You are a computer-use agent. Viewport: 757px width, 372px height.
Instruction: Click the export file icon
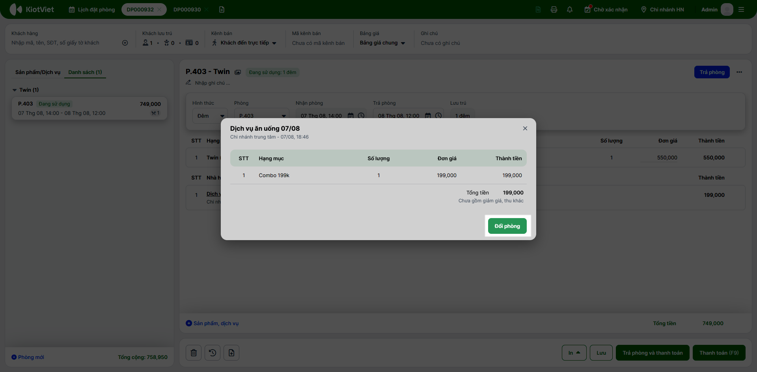click(231, 353)
